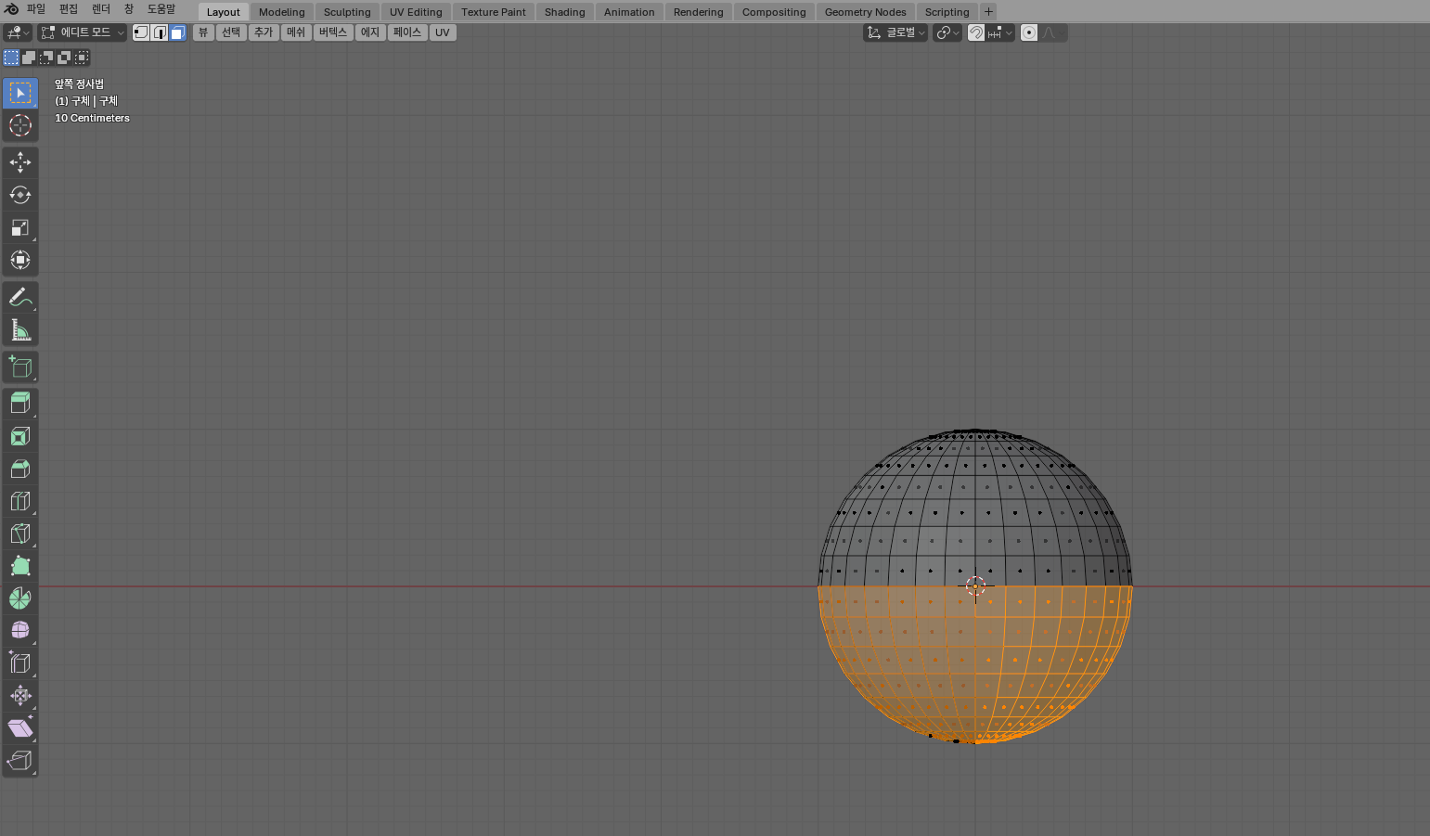This screenshot has height=836, width=1430.
Task: Toggle proportional editing
Action: click(x=1029, y=32)
